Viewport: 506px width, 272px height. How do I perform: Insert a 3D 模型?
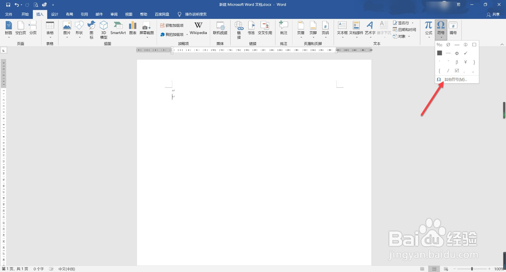click(104, 30)
